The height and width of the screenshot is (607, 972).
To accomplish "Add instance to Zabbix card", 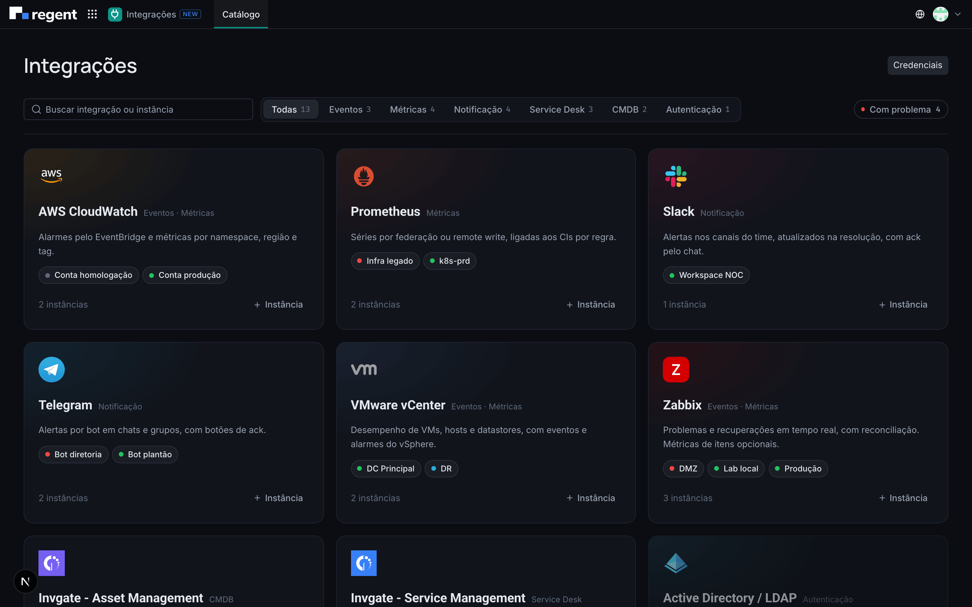I will [903, 498].
